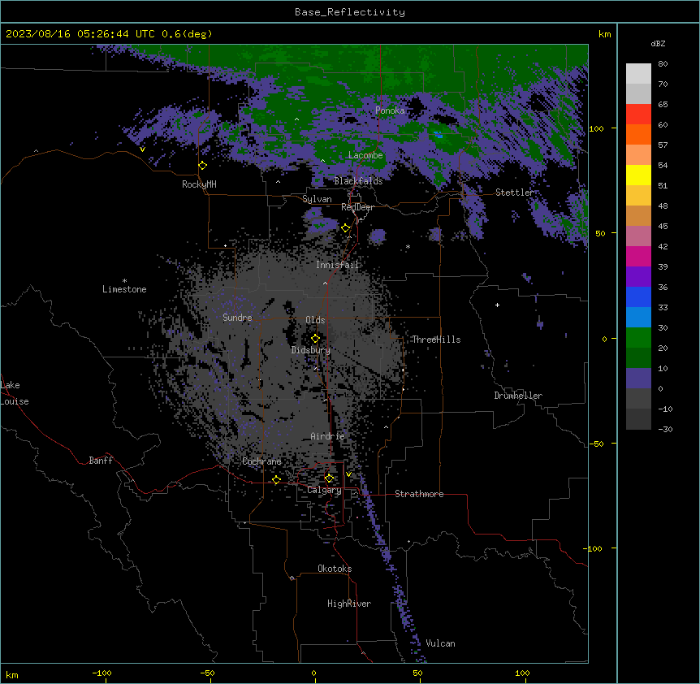Viewport: 700px width, 684px height.
Task: Click the -100 tick on bottom axis
Action: [102, 673]
